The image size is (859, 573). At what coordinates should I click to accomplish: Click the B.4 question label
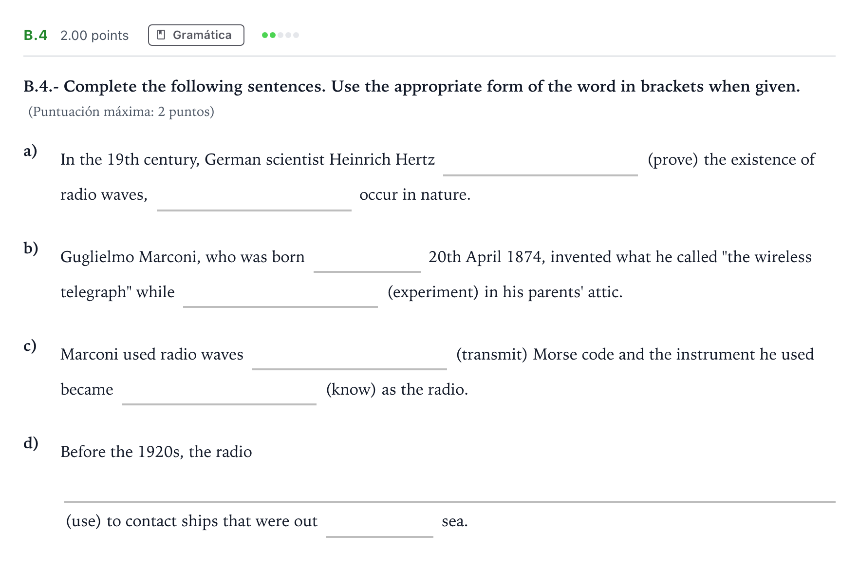[36, 35]
